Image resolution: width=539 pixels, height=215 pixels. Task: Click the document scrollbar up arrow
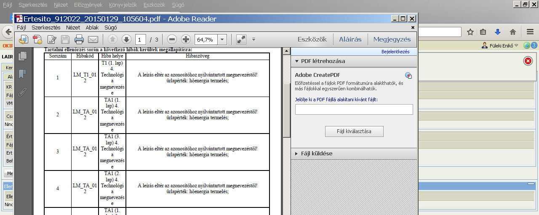click(287, 51)
